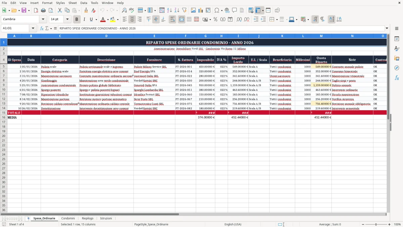Image resolution: width=403 pixels, height=227 pixels.
Task: Toggle Center Horizontally alignment
Action: coord(132,20)
